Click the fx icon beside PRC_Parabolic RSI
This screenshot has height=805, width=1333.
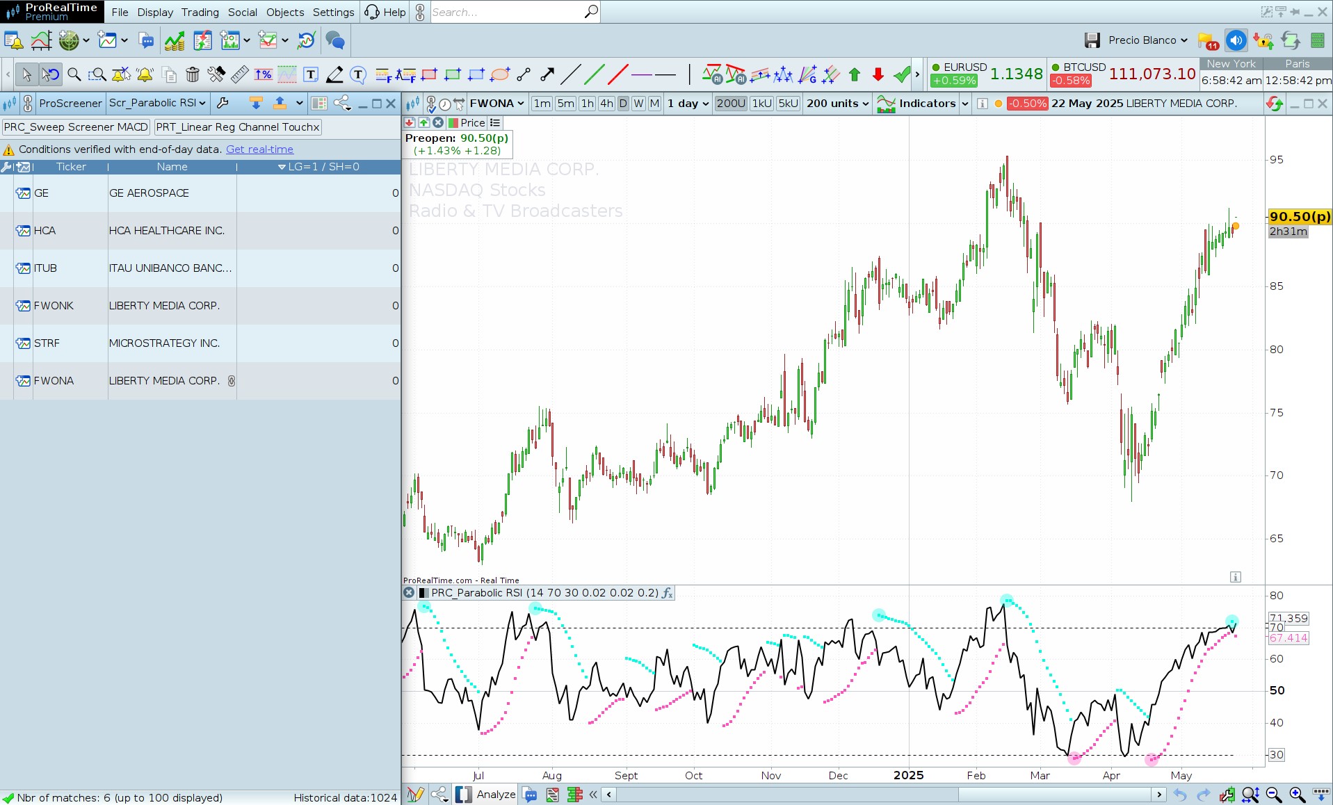tap(667, 593)
